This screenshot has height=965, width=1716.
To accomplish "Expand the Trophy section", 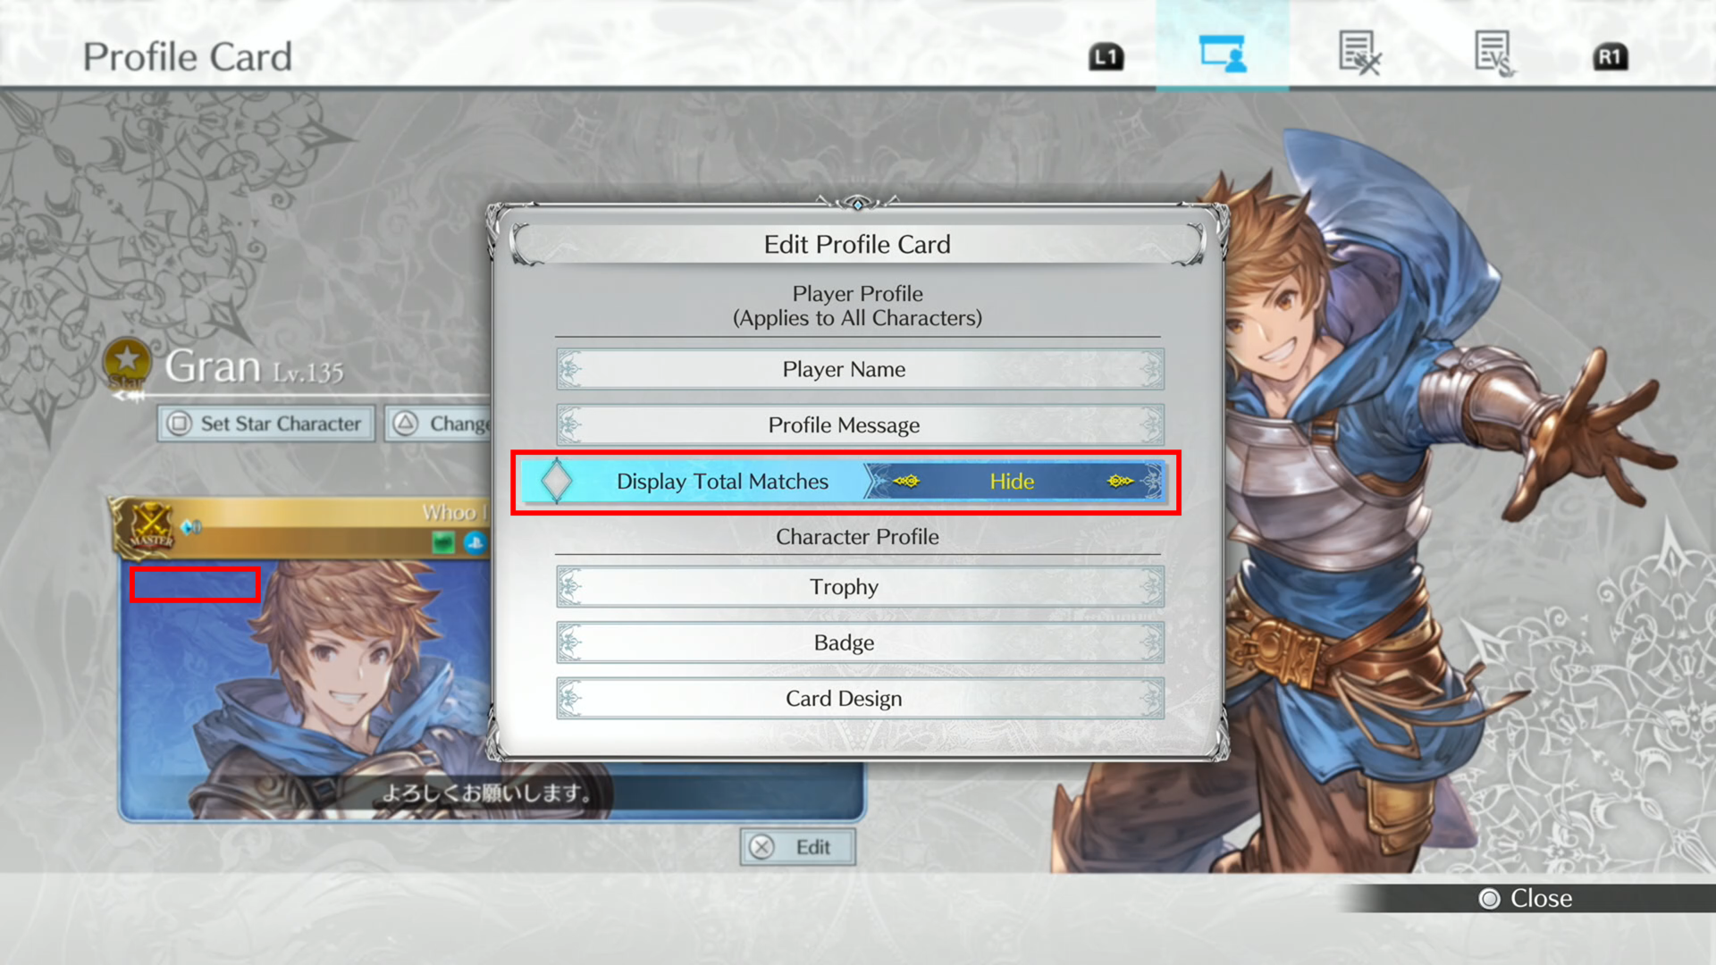I will (x=857, y=587).
